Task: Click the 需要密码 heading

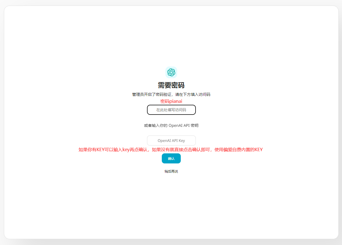Action: pyautogui.click(x=171, y=85)
